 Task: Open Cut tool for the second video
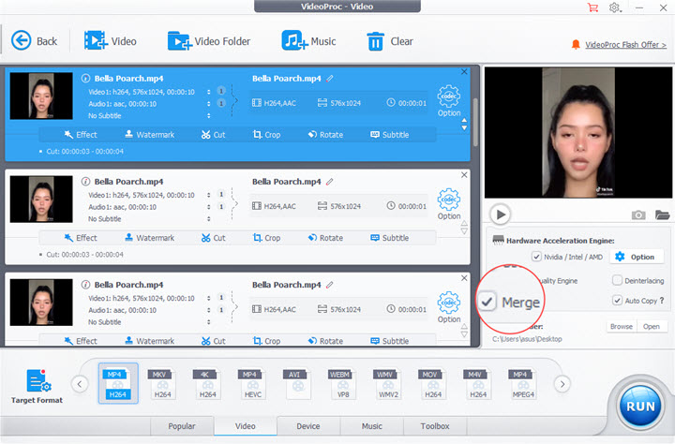(x=213, y=238)
